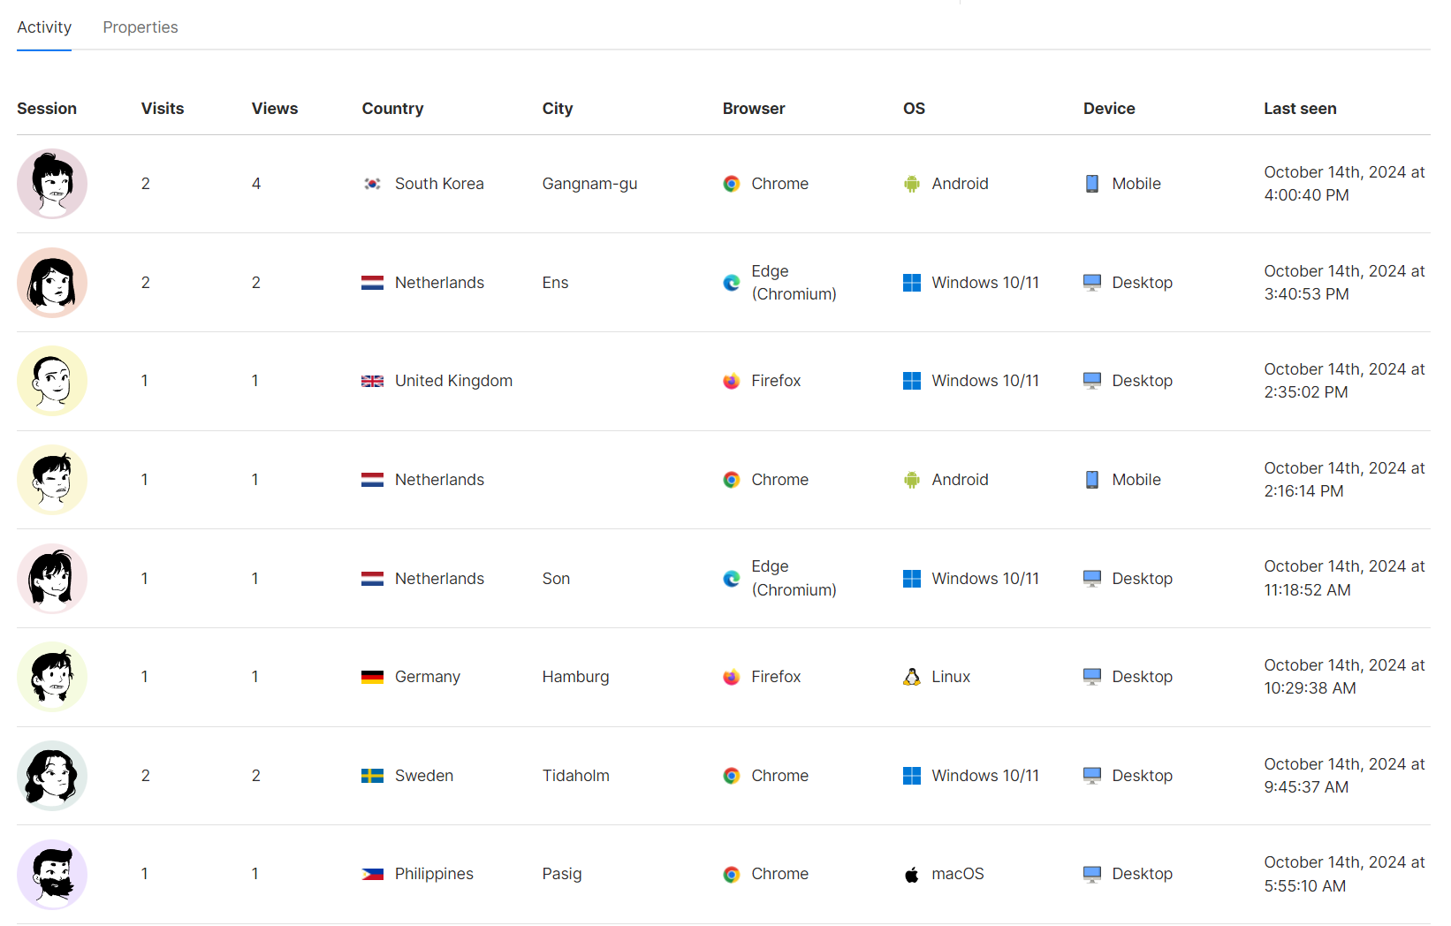Click the South Korea flag icon
Screen dimensions: 1451x926
(372, 184)
